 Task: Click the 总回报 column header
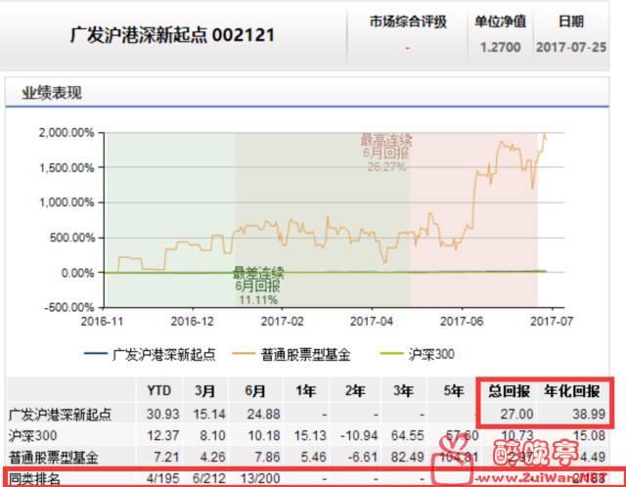point(510,391)
